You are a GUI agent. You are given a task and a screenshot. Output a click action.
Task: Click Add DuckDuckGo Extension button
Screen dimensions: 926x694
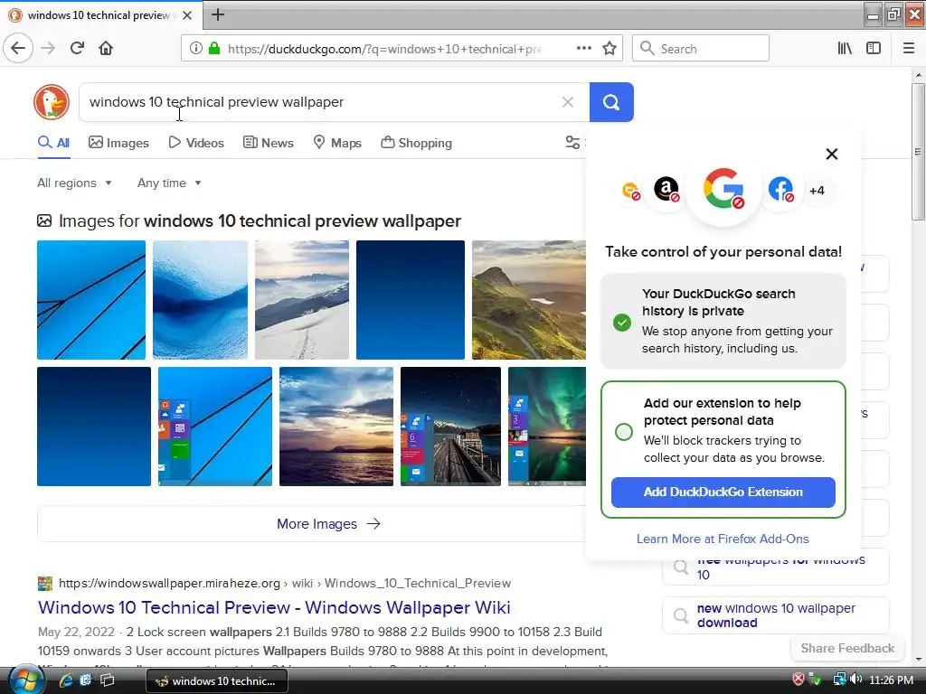723,492
